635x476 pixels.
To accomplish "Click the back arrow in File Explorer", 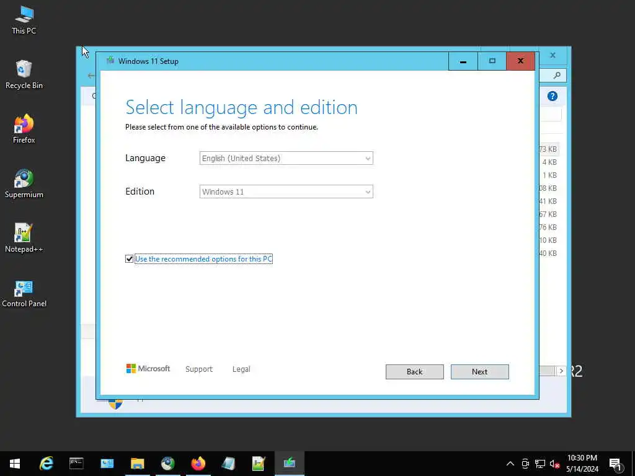I will 91,75.
